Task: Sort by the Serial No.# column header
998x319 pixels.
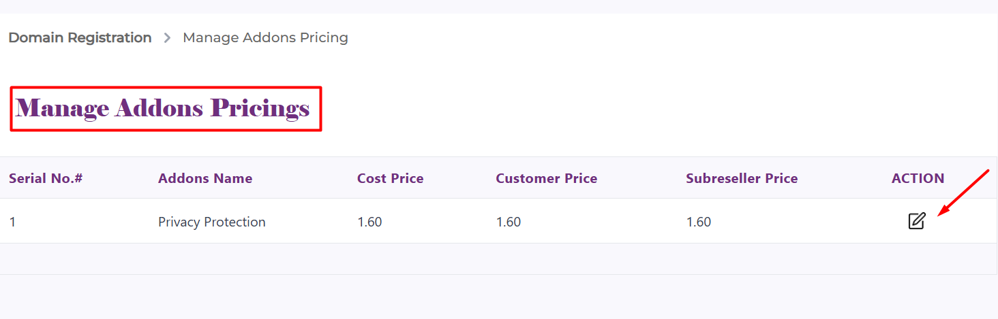Action: click(x=46, y=179)
